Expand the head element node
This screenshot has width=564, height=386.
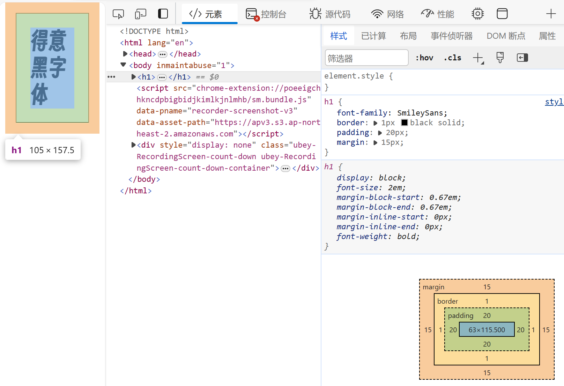click(125, 54)
